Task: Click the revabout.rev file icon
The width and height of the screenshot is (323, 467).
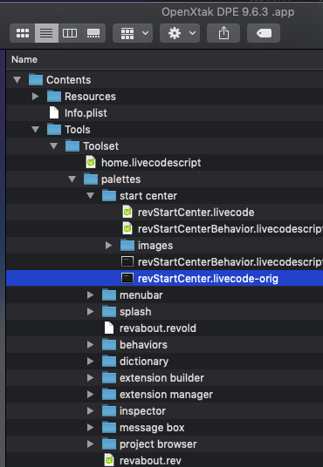Action: tap(109, 460)
